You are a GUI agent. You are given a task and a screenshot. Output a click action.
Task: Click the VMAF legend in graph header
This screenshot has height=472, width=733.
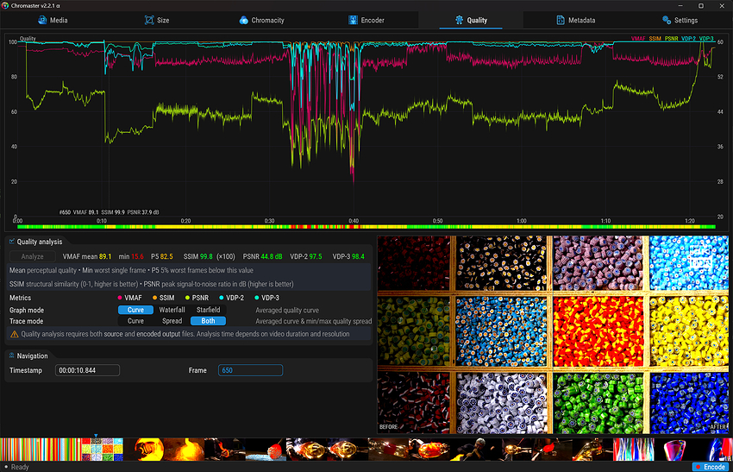(x=638, y=38)
